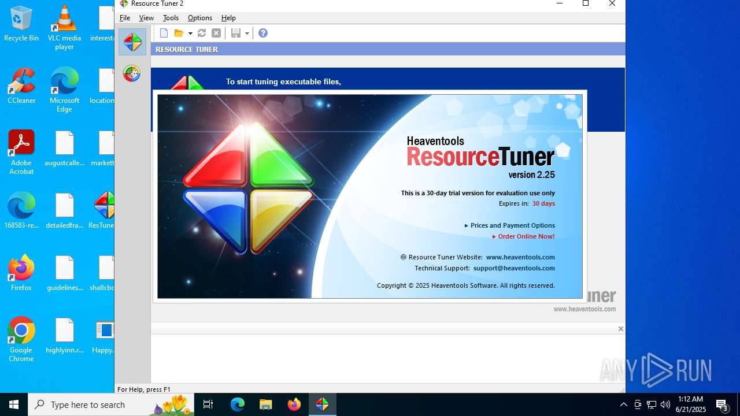Click the Reload toolbar icon
Image resolution: width=740 pixels, height=416 pixels.
point(202,33)
